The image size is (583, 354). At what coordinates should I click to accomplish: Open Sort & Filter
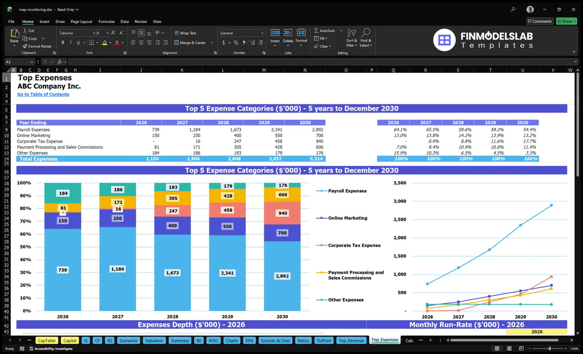(x=352, y=37)
